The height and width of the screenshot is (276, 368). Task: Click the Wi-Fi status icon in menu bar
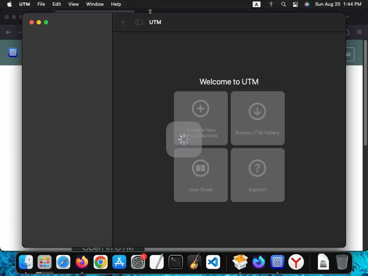271,4
